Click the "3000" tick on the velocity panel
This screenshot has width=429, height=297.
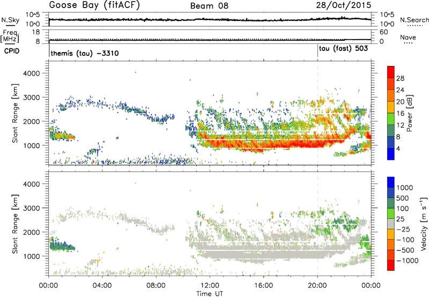pyautogui.click(x=32, y=208)
